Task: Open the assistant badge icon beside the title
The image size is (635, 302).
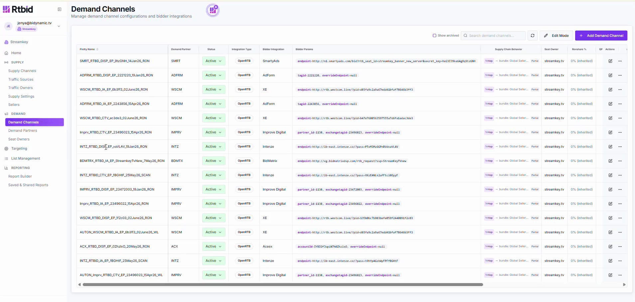Action: pyautogui.click(x=213, y=10)
